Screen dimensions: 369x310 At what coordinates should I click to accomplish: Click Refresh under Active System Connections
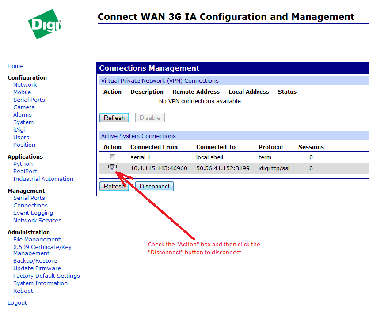114,187
